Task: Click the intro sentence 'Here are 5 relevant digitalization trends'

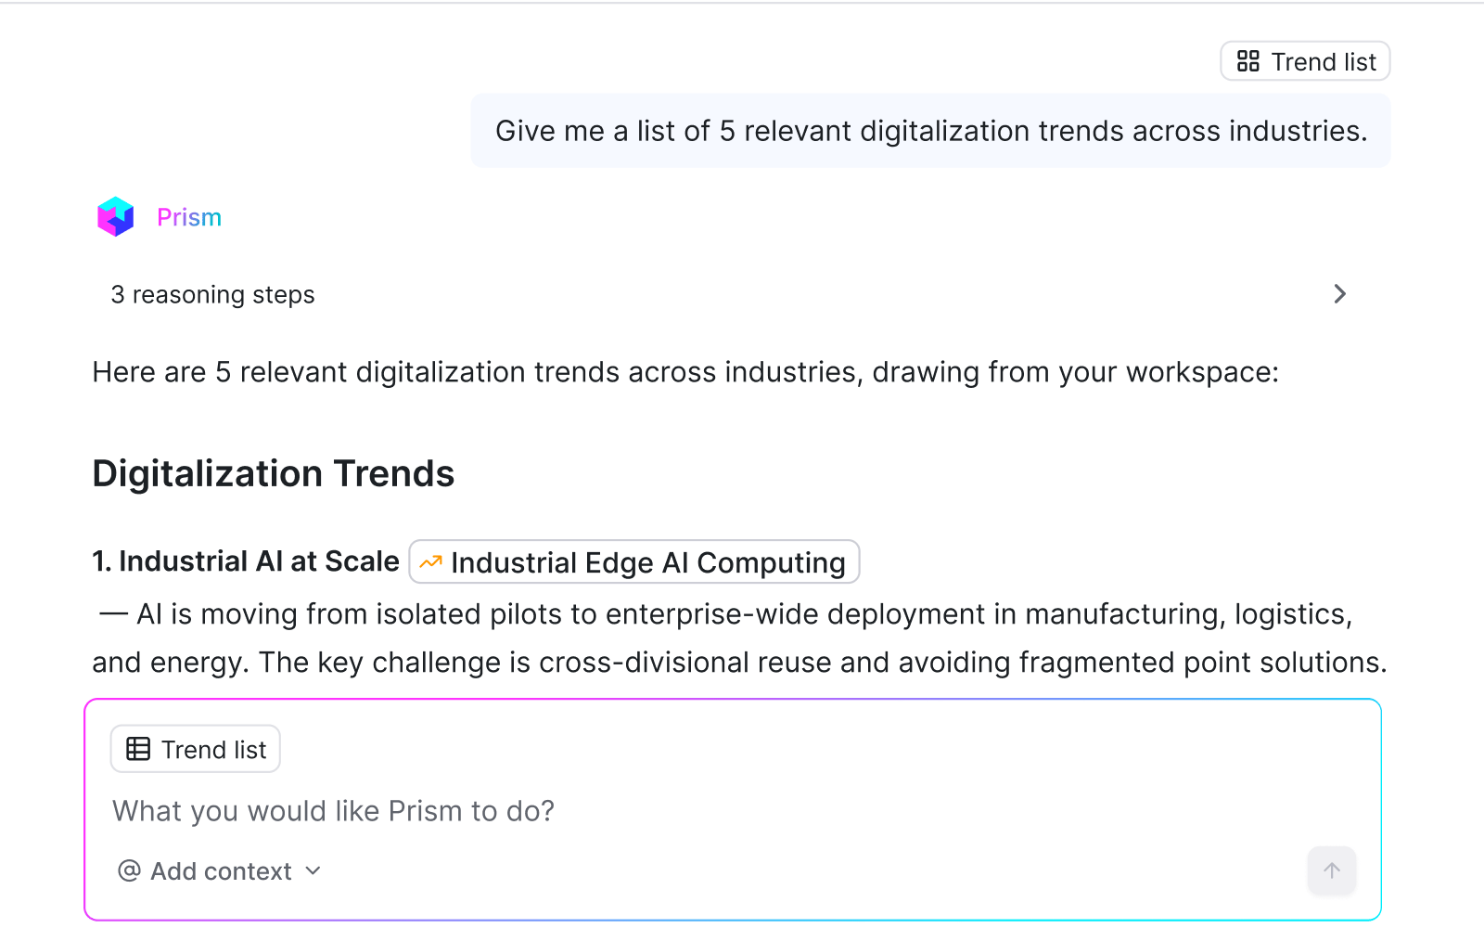Action: (685, 372)
